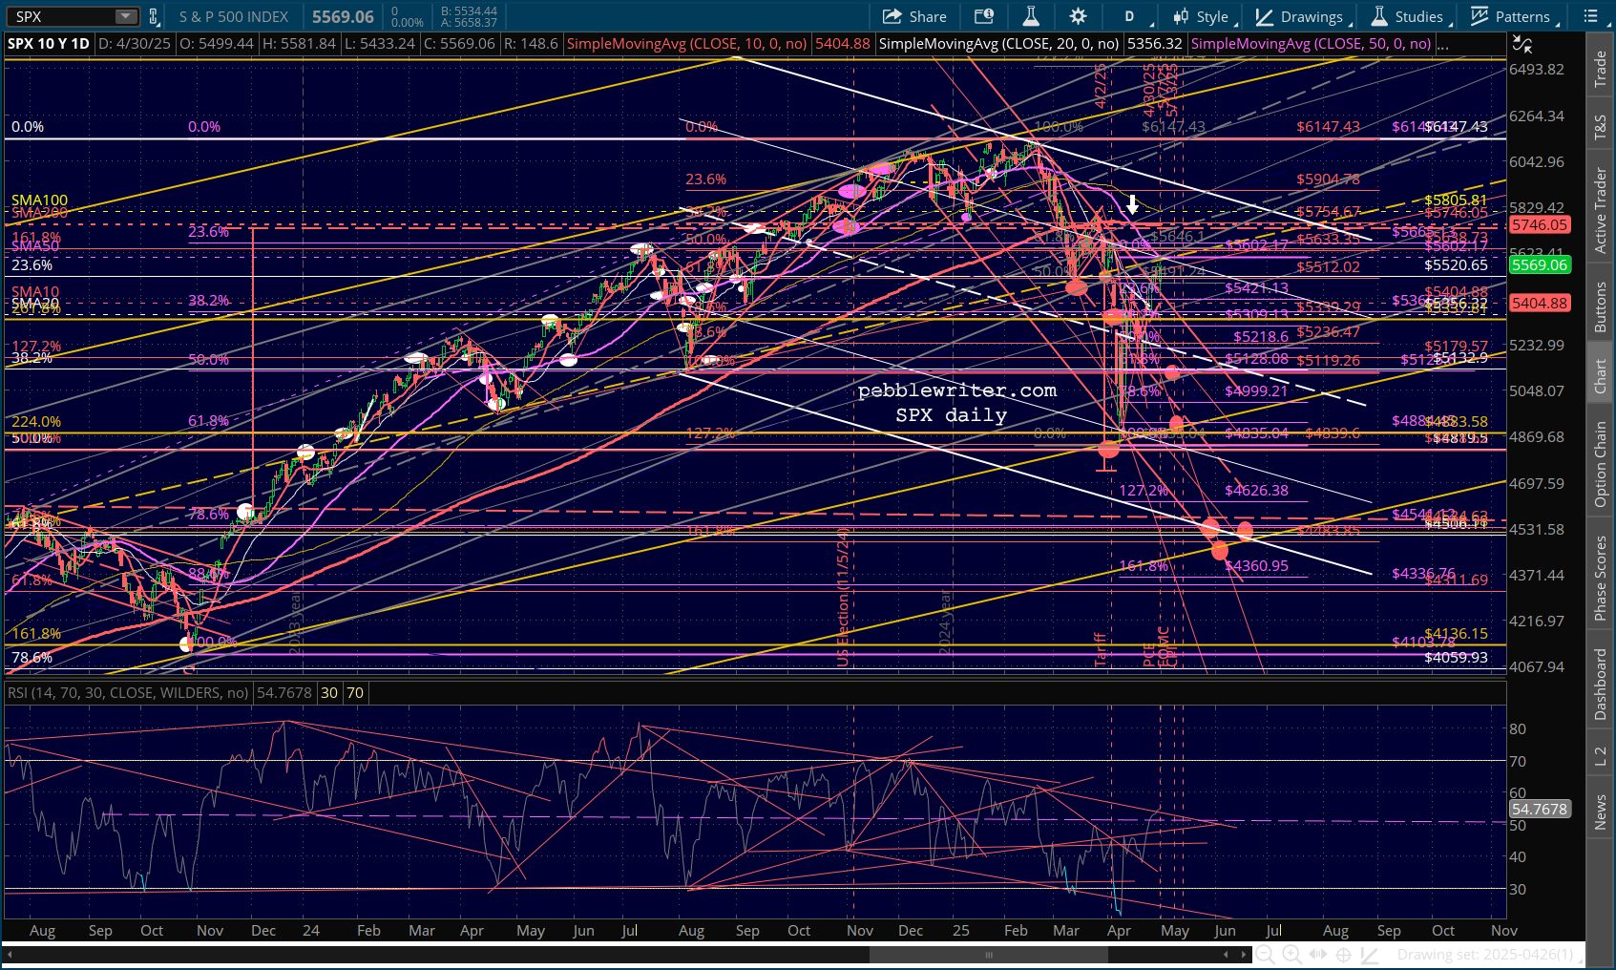Click the pan crosshair icon
The height and width of the screenshot is (970, 1616).
pyautogui.click(x=1343, y=955)
